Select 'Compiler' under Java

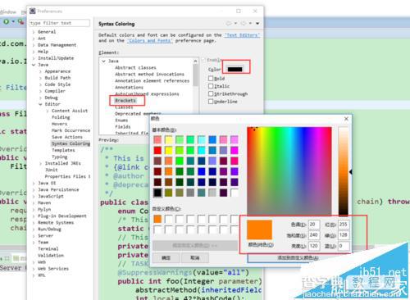(x=55, y=91)
